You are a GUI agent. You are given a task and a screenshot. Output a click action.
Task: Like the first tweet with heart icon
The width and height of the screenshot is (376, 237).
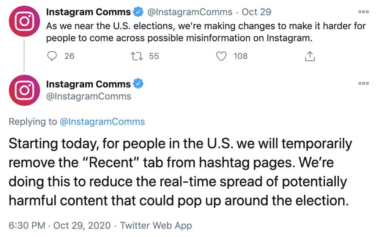tap(221, 56)
